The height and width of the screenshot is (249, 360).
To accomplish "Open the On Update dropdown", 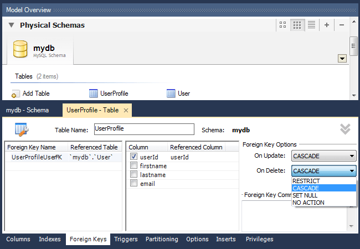I will point(324,156).
